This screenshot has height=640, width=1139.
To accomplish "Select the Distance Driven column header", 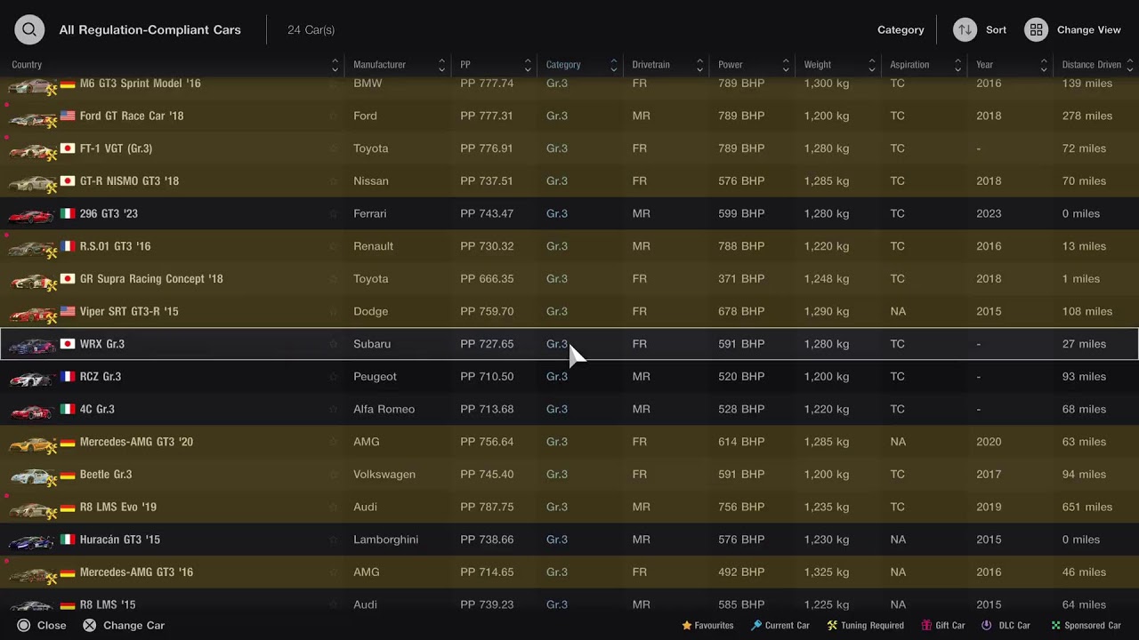I will click(x=1091, y=65).
